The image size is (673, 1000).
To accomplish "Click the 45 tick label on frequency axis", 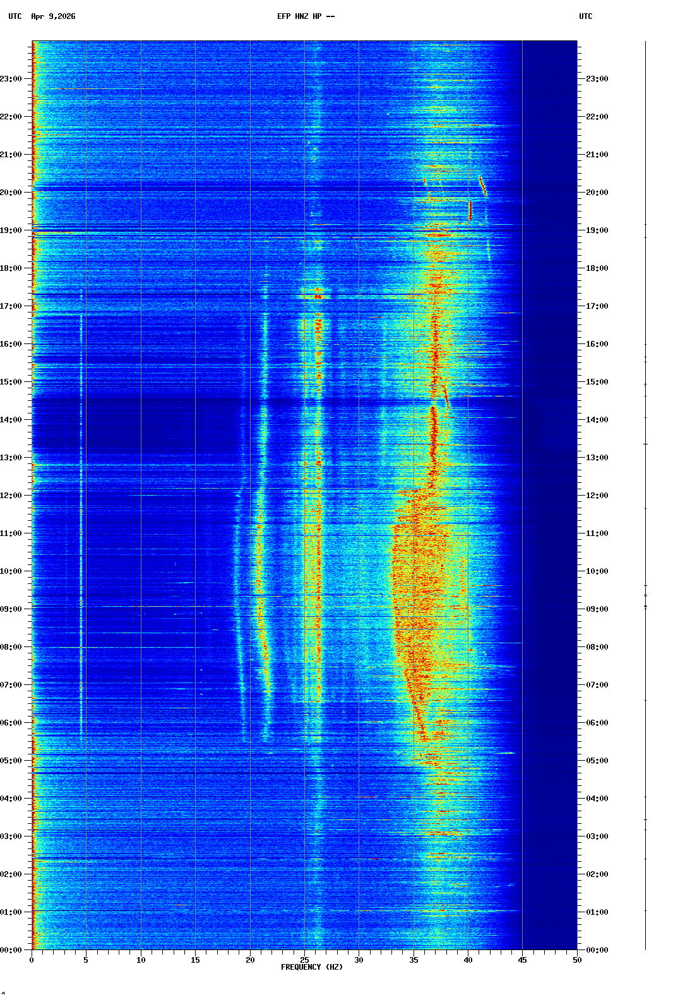I will click(x=522, y=960).
